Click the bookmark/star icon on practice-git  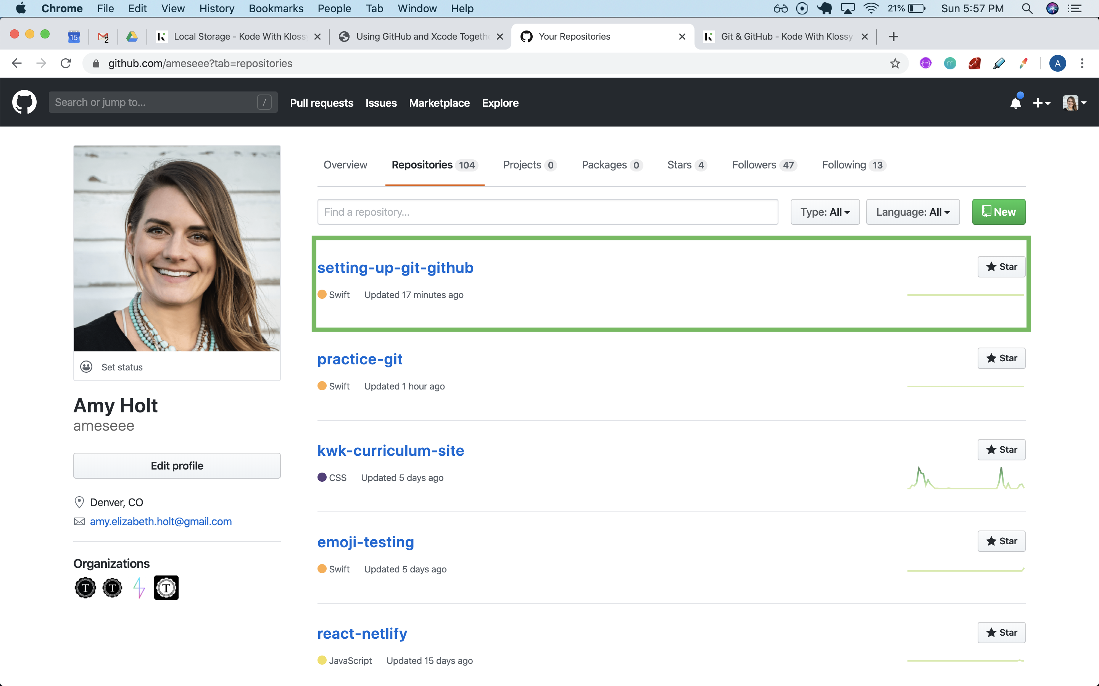(991, 358)
